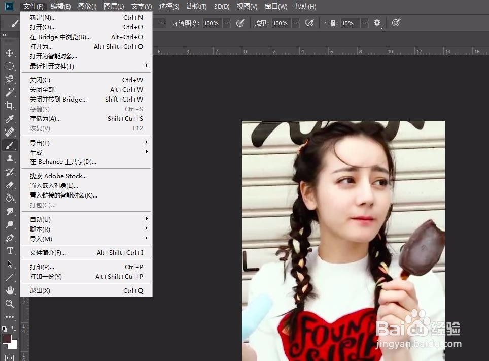Enable airbrush mode in the options bar
The image size is (489, 361).
[310, 23]
